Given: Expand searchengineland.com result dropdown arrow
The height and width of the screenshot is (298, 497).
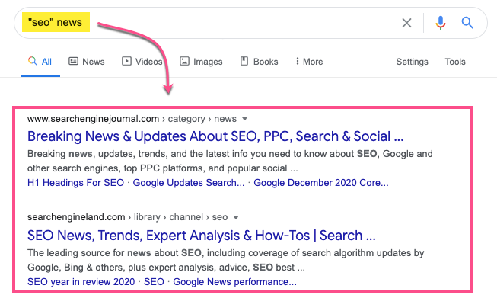Looking at the screenshot, I should (x=235, y=218).
